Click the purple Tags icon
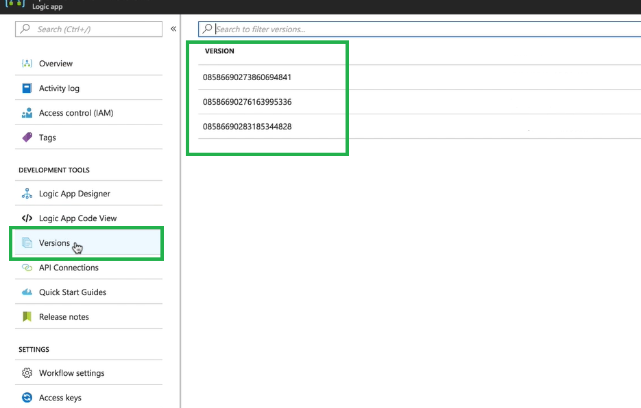The width and height of the screenshot is (641, 408). [x=27, y=138]
